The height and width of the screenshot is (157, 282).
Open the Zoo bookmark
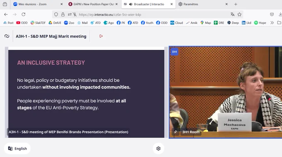(x=69, y=23)
